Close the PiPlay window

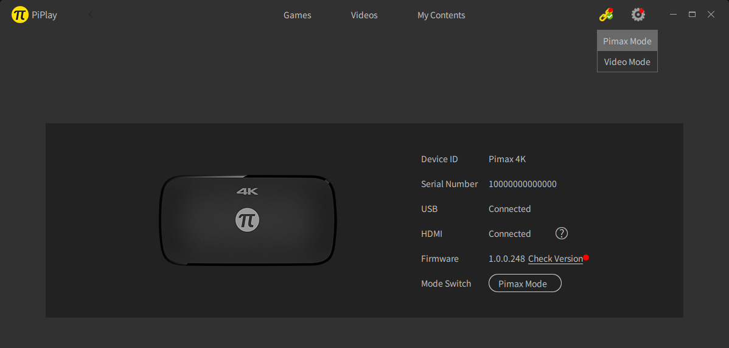[x=711, y=15]
